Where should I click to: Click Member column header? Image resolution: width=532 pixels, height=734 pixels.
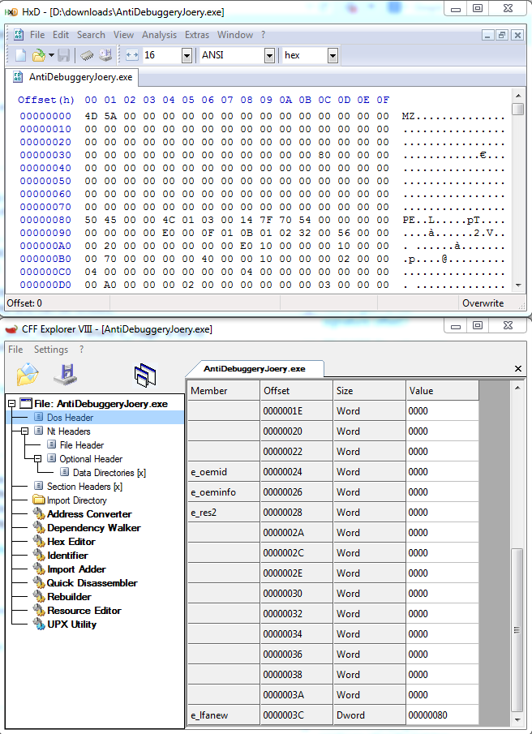point(224,390)
